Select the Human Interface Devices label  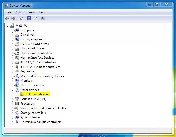coord(37,58)
